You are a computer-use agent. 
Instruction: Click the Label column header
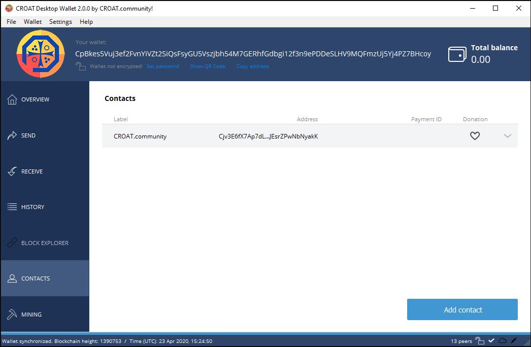click(x=120, y=119)
